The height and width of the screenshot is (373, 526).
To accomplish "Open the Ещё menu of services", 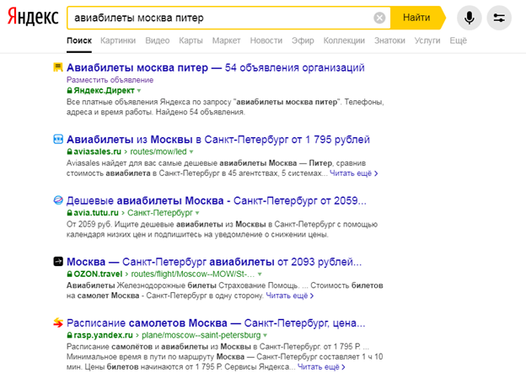I will (x=458, y=40).
